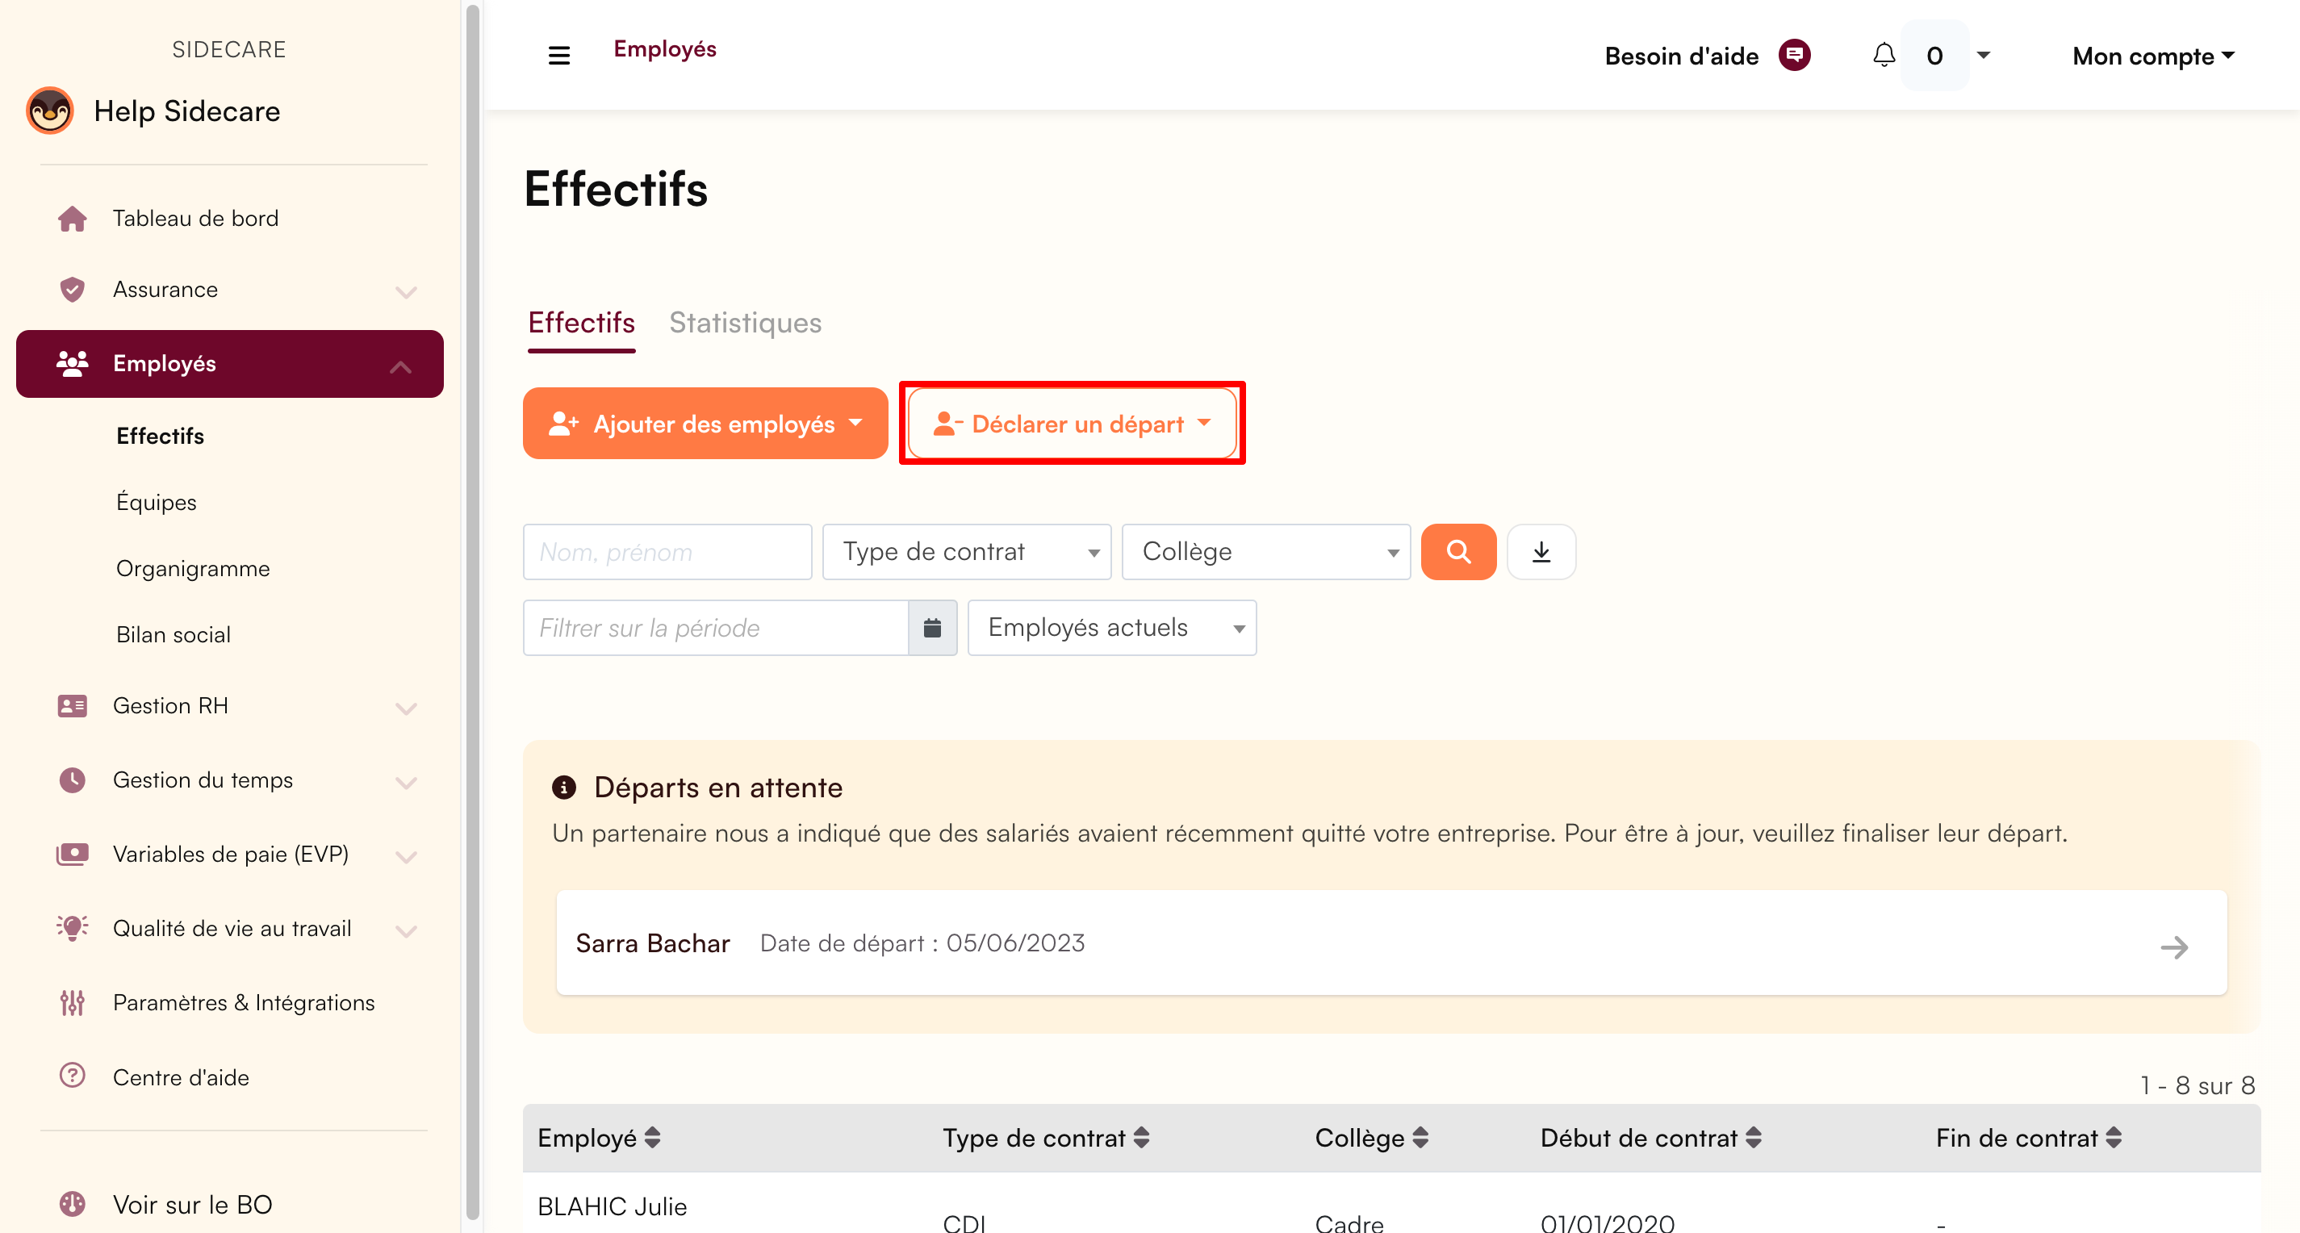
Task: Open the Collège filter dropdown
Action: pos(1266,552)
